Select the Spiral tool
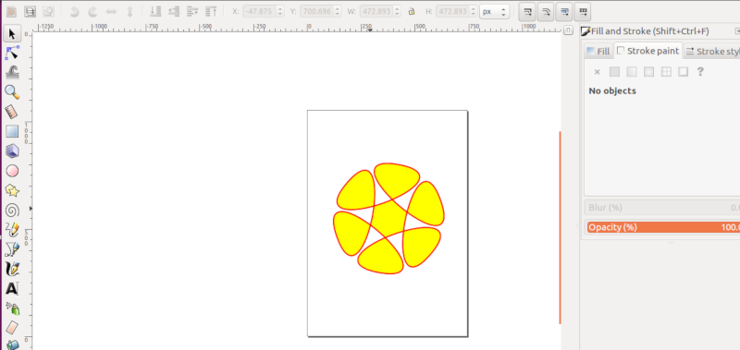The width and height of the screenshot is (740, 350). (12, 210)
